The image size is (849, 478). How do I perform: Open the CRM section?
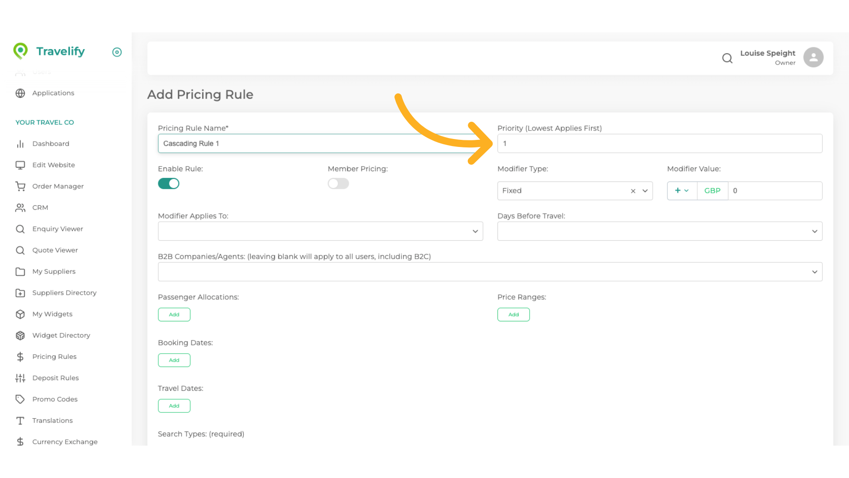pos(40,207)
